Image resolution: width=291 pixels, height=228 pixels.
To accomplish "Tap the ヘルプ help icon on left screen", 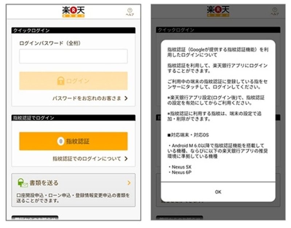I will point(129,11).
